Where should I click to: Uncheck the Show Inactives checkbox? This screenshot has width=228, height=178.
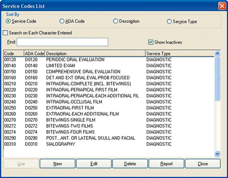(x=151, y=42)
